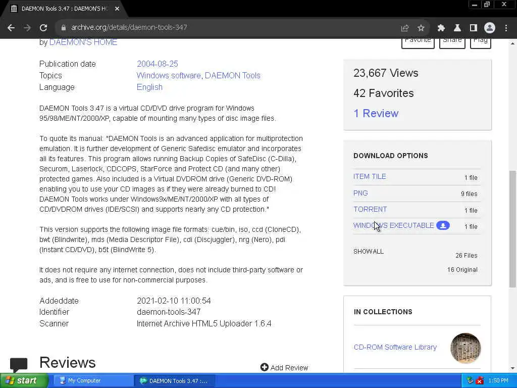
Task: Click the network tray icon
Action: pyautogui.click(x=470, y=381)
